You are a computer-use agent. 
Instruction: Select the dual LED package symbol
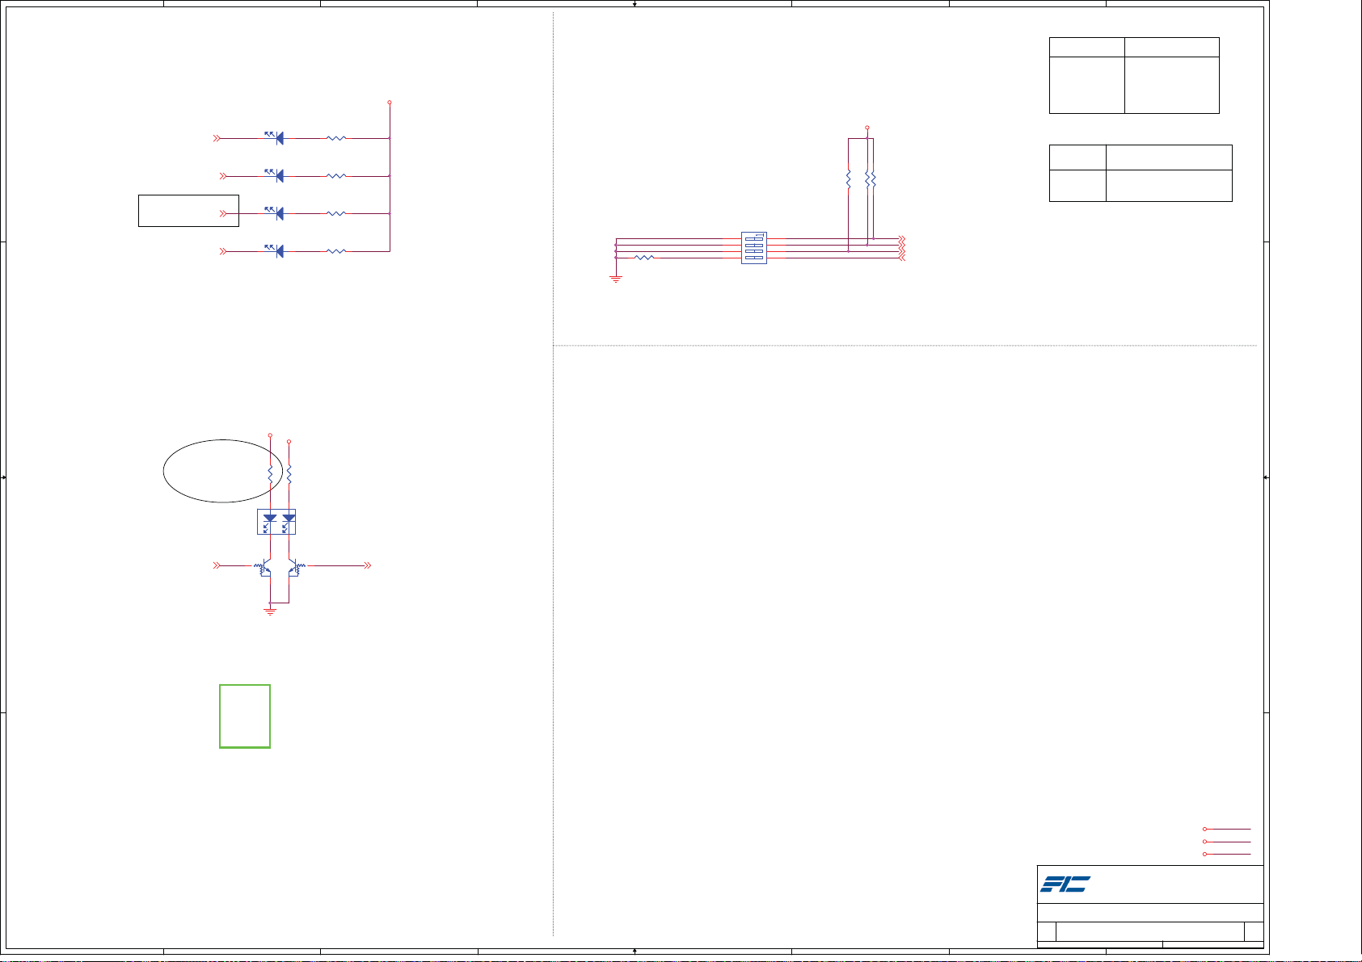(276, 522)
